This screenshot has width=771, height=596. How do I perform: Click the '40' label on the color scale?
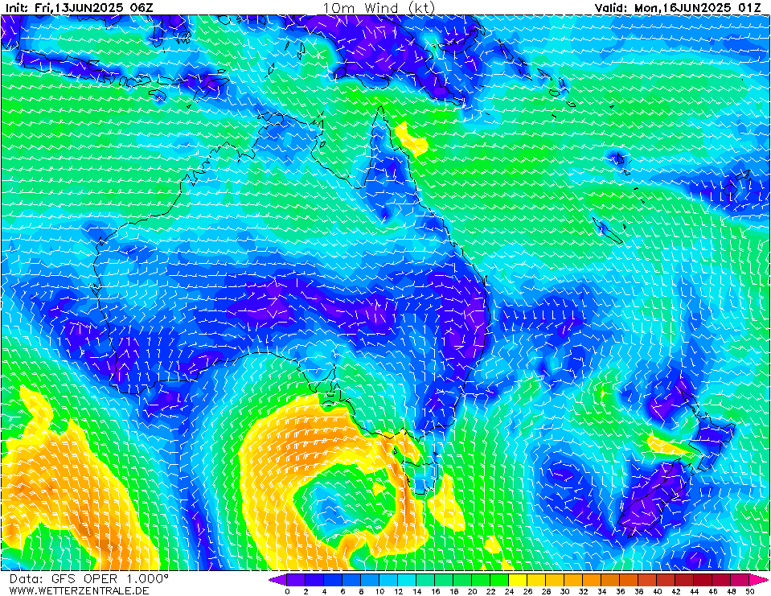pos(658,591)
